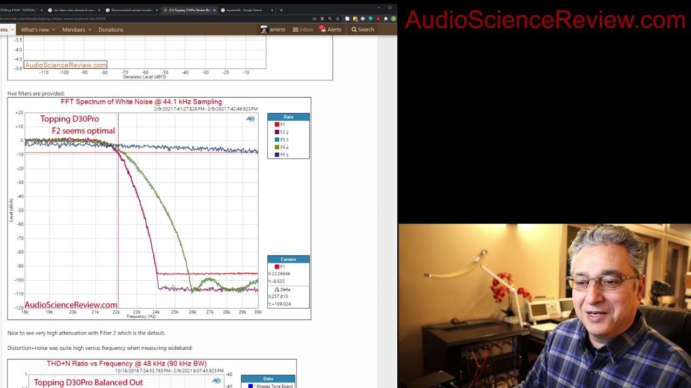
Task: Click the FFT Spectrum of White Noise chart image
Action: coord(159,209)
